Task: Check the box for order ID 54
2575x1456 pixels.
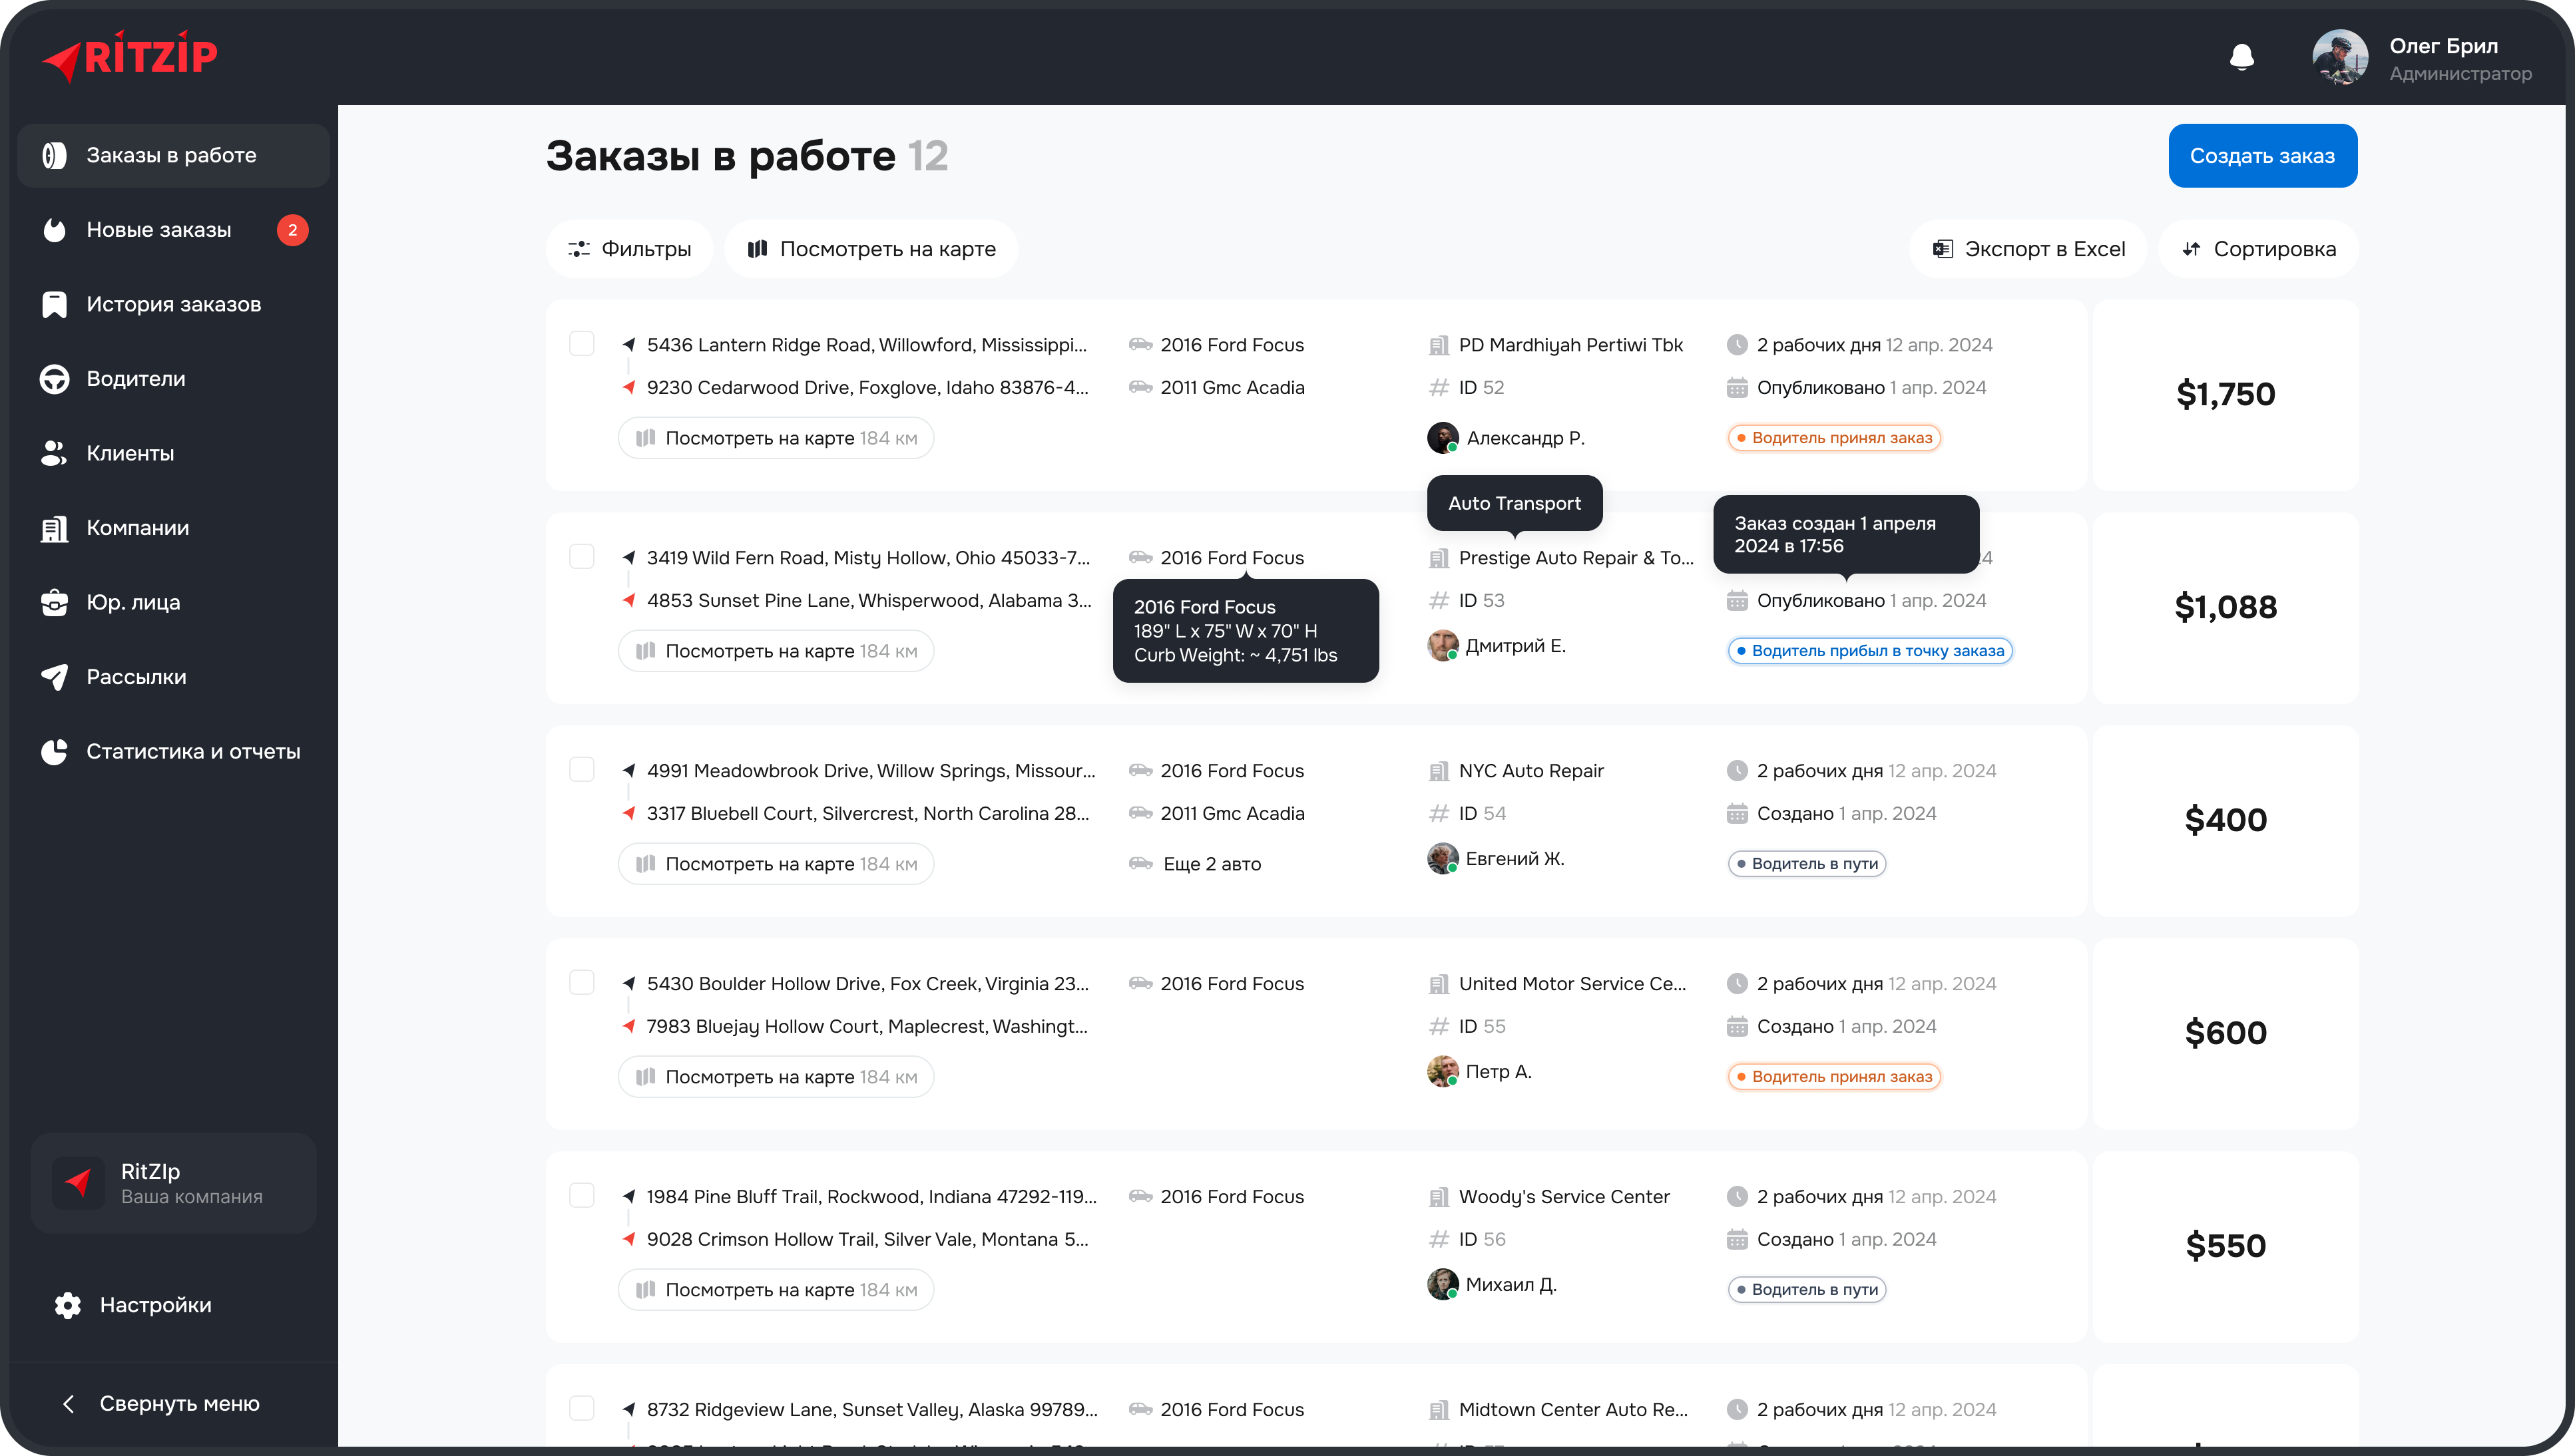Action: (x=581, y=770)
